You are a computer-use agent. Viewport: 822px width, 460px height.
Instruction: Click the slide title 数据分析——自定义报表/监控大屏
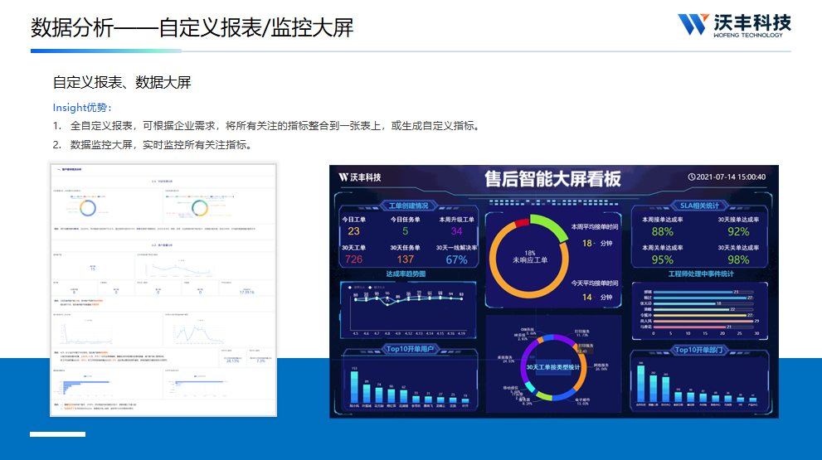tap(192, 27)
